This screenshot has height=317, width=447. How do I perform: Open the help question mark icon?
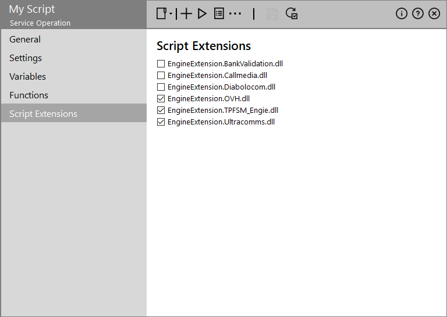[418, 13]
